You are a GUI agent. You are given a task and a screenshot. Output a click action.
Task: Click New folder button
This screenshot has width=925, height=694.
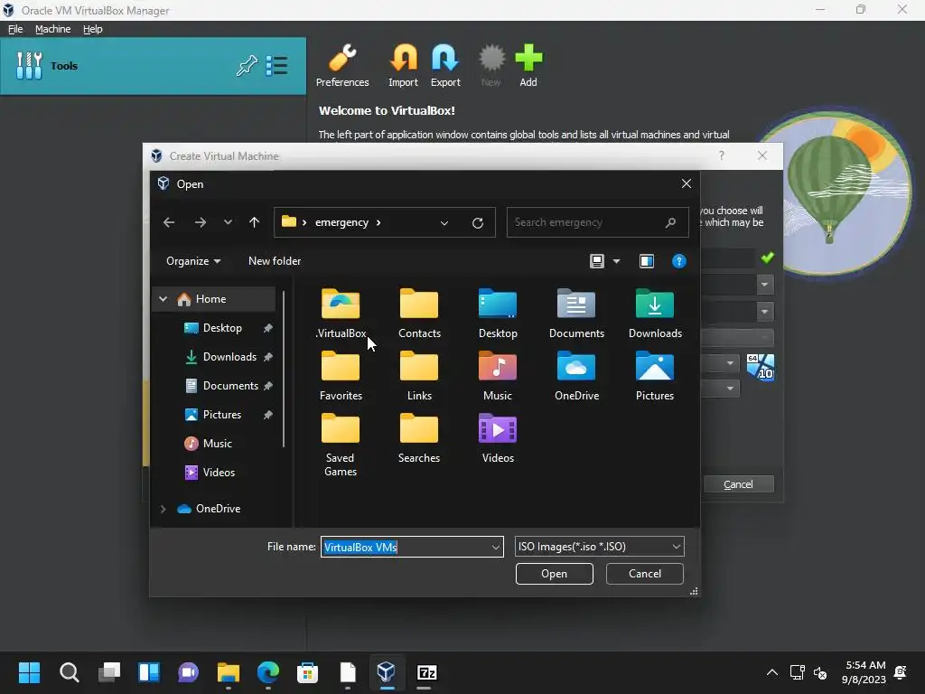point(275,261)
